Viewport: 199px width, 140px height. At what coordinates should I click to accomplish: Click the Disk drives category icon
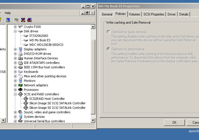pos(20,31)
